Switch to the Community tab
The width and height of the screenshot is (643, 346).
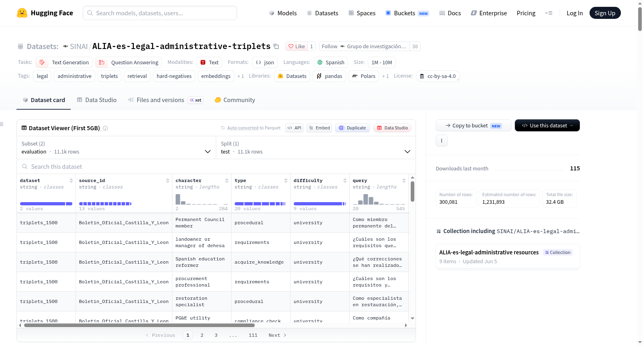tap(235, 100)
